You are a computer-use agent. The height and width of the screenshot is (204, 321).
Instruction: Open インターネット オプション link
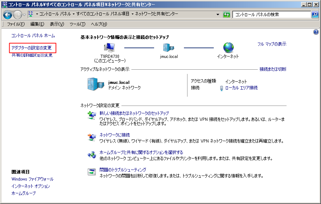31,186
